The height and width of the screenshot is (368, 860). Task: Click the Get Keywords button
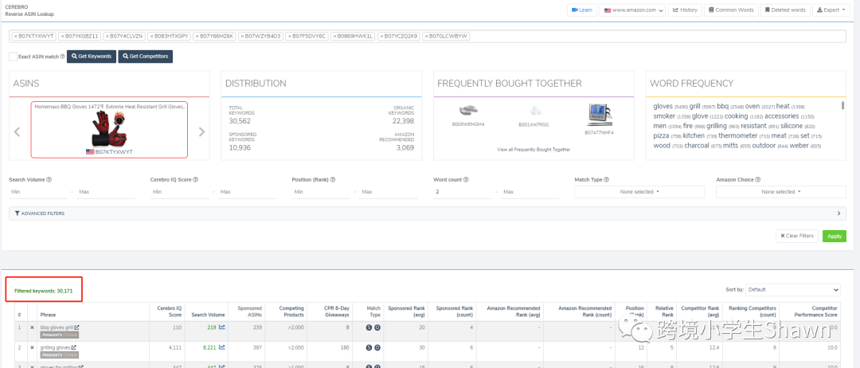pyautogui.click(x=91, y=57)
